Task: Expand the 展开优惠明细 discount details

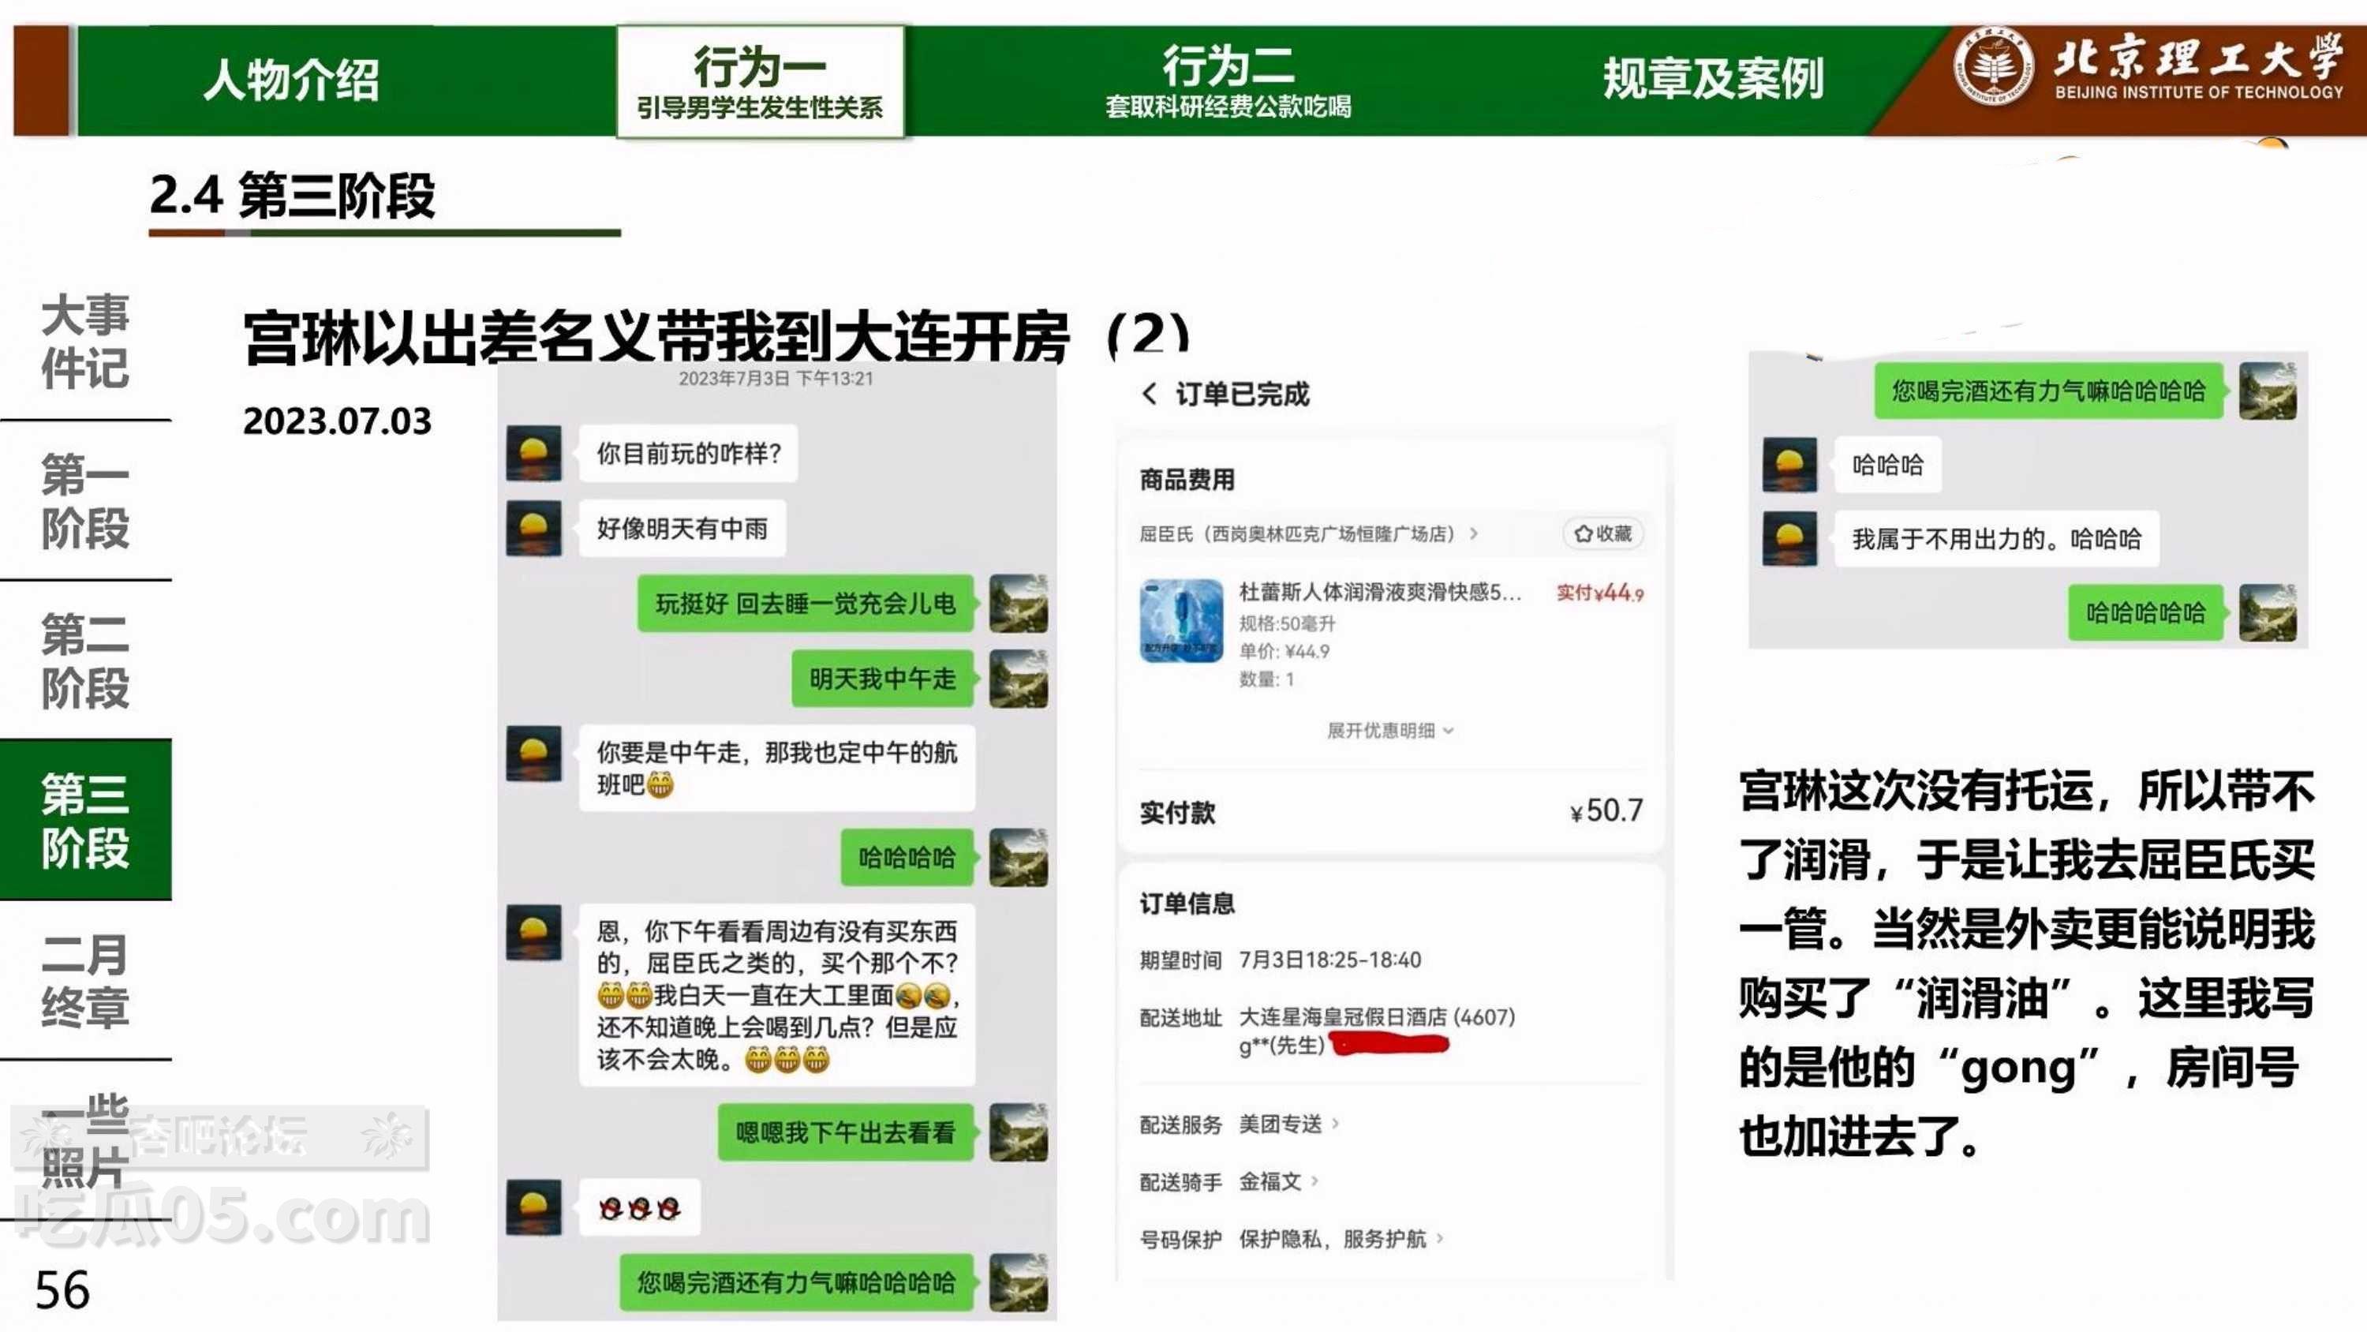Action: (1389, 731)
